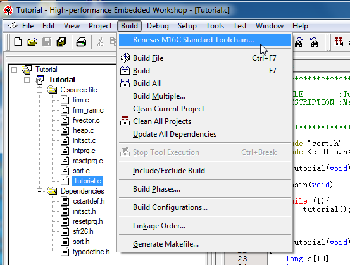Collapse the Dependencies folder
350x265 pixels.
click(x=39, y=192)
